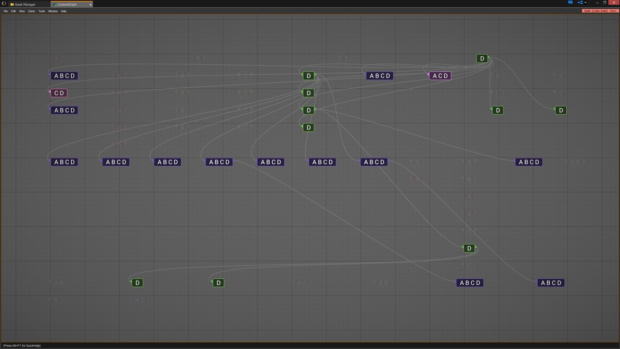620x349 pixels.
Task: Open the View menu
Action: coord(22,11)
